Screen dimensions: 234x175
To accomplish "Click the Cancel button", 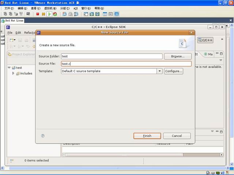I will pyautogui.click(x=177, y=136).
